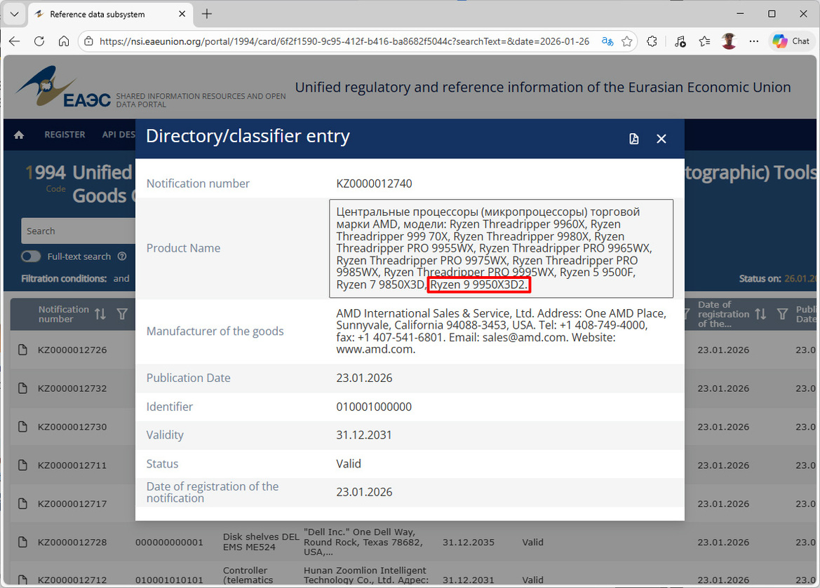Open the browser extensions puzzle icon
Image resolution: width=820 pixels, height=588 pixels.
pos(652,41)
